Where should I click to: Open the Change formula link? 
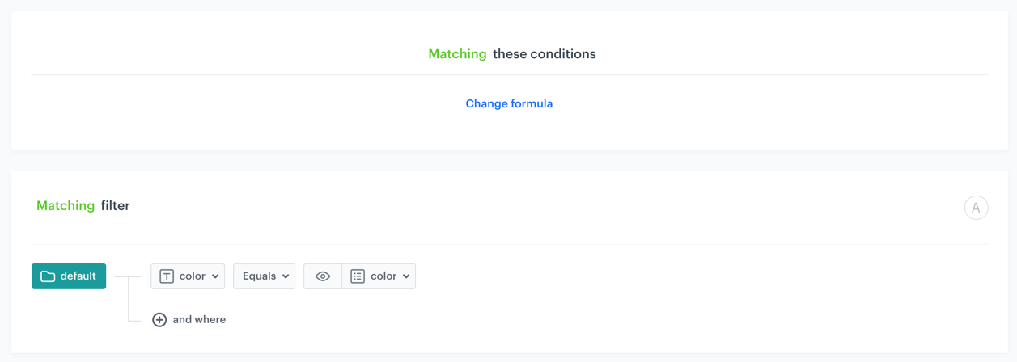coord(509,103)
